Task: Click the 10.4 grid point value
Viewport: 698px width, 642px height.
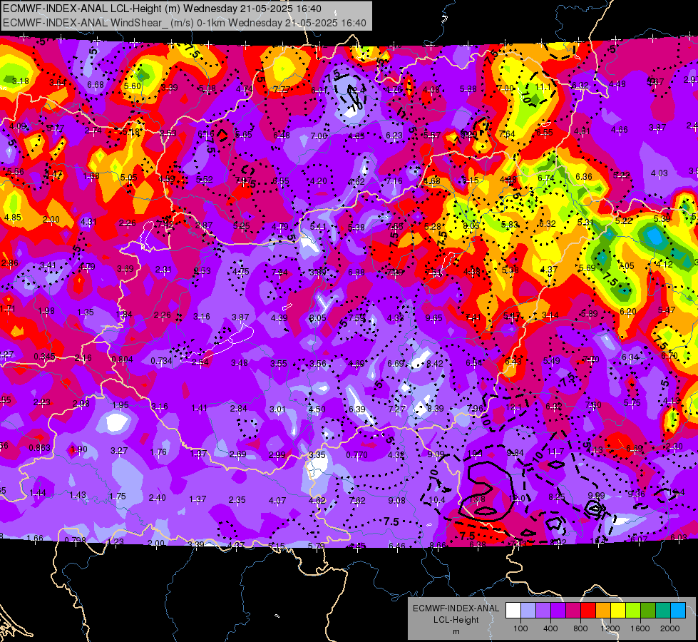Action: coord(436,500)
